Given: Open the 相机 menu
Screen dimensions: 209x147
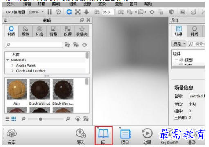Looking at the screenshot, I should (73, 4).
